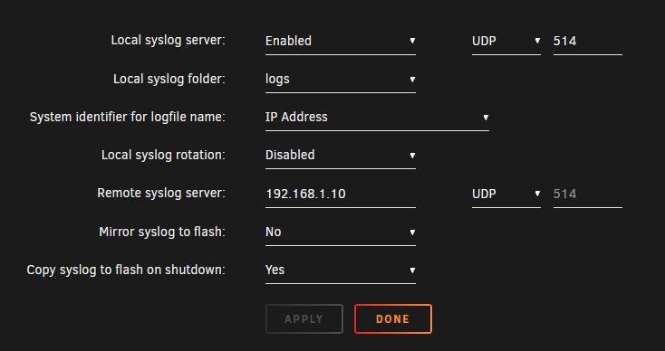Screen dimensions: 665x351
Task: Click the "Copy syslog to flash on shutdown:" label
Action: point(126,270)
